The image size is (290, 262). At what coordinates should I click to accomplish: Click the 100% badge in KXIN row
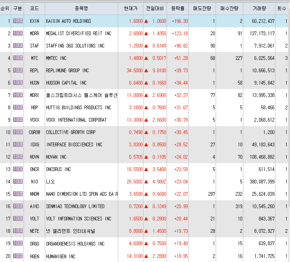[18, 21]
